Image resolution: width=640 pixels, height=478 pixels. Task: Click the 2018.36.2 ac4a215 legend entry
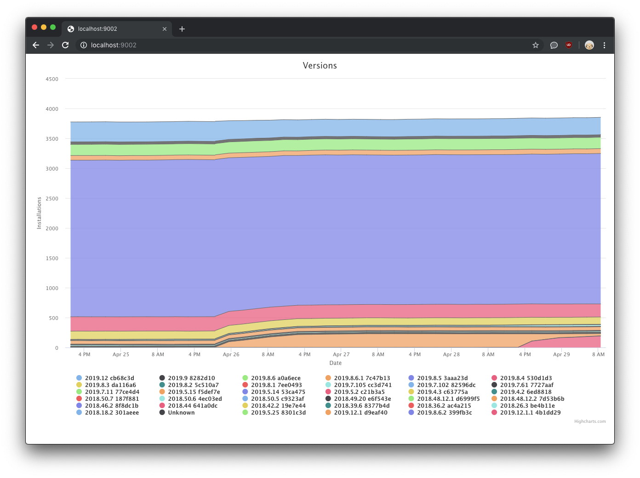click(x=440, y=406)
